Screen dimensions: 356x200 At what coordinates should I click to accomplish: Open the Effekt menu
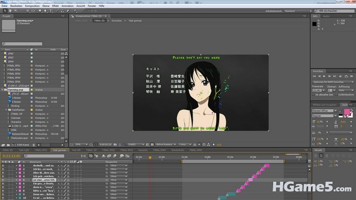coord(56,6)
